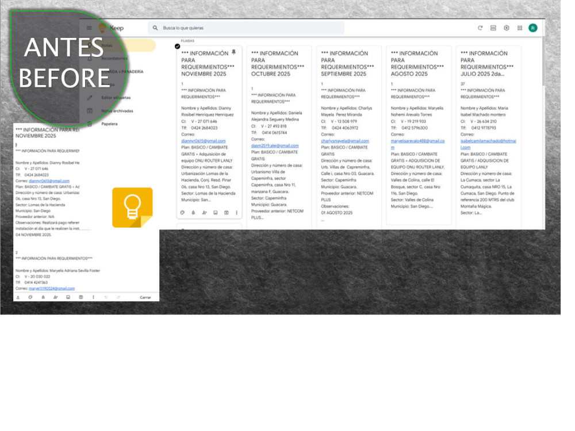The width and height of the screenshot is (575, 431).
Task: Open dasm2519.alei@gmail.com email link
Action: point(275,145)
